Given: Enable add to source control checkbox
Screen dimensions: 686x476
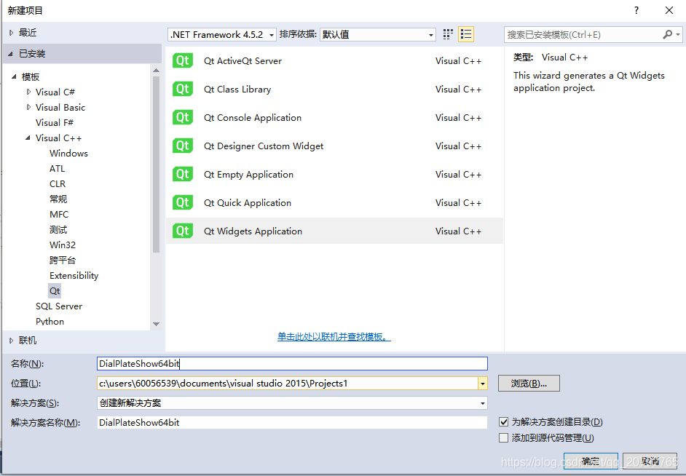Looking at the screenshot, I should [503, 437].
